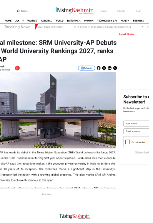153x223 pixels.
Task: Focus the Search text field
Action: click(x=25, y=11)
